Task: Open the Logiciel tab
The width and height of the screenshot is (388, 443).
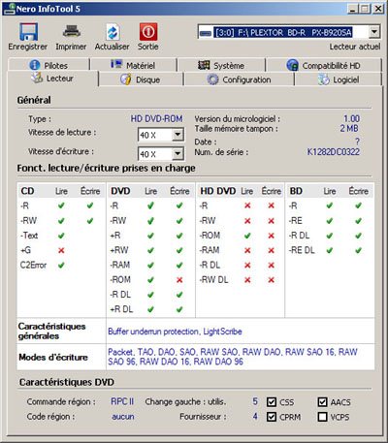Action: [x=339, y=79]
